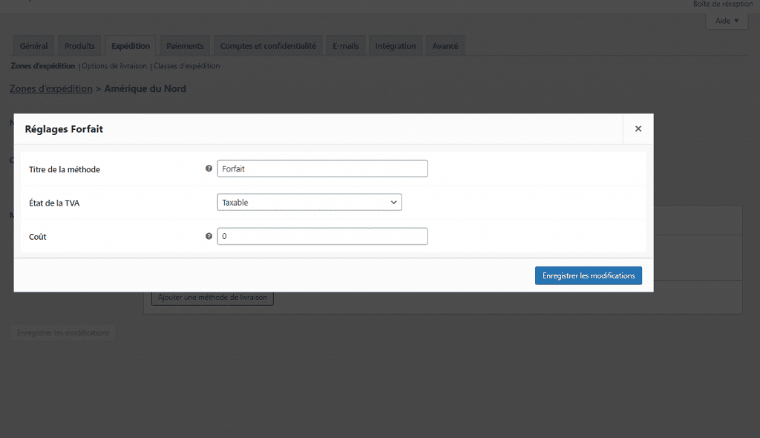Click help icon next to Coût
This screenshot has width=760, height=438.
tap(209, 236)
